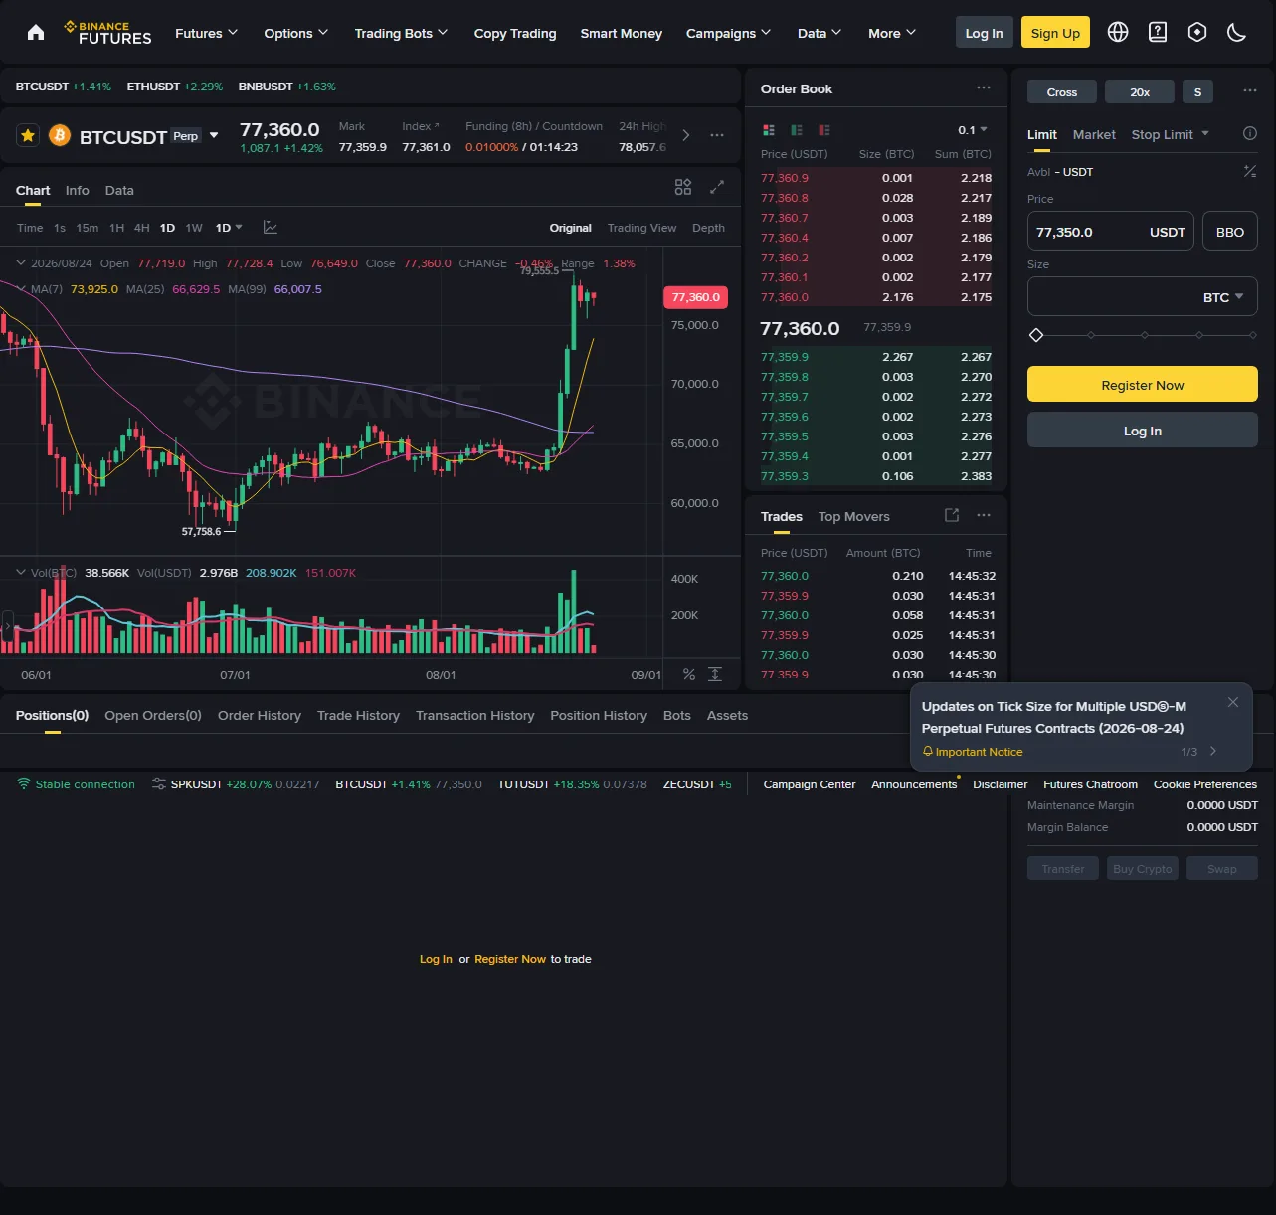Open Order Book more options dots
1276x1215 pixels.
pyautogui.click(x=984, y=87)
